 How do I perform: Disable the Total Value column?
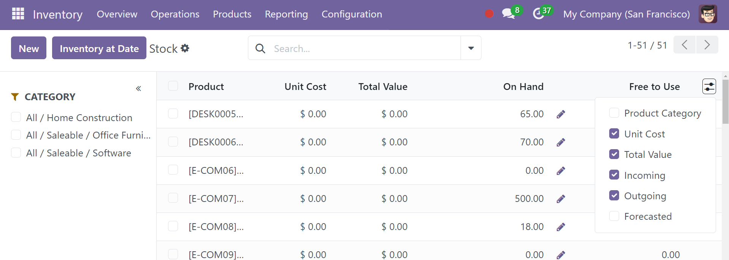point(614,154)
